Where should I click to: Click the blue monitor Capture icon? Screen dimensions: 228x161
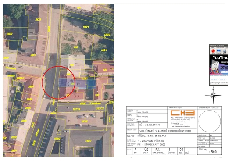[x=219, y=51]
